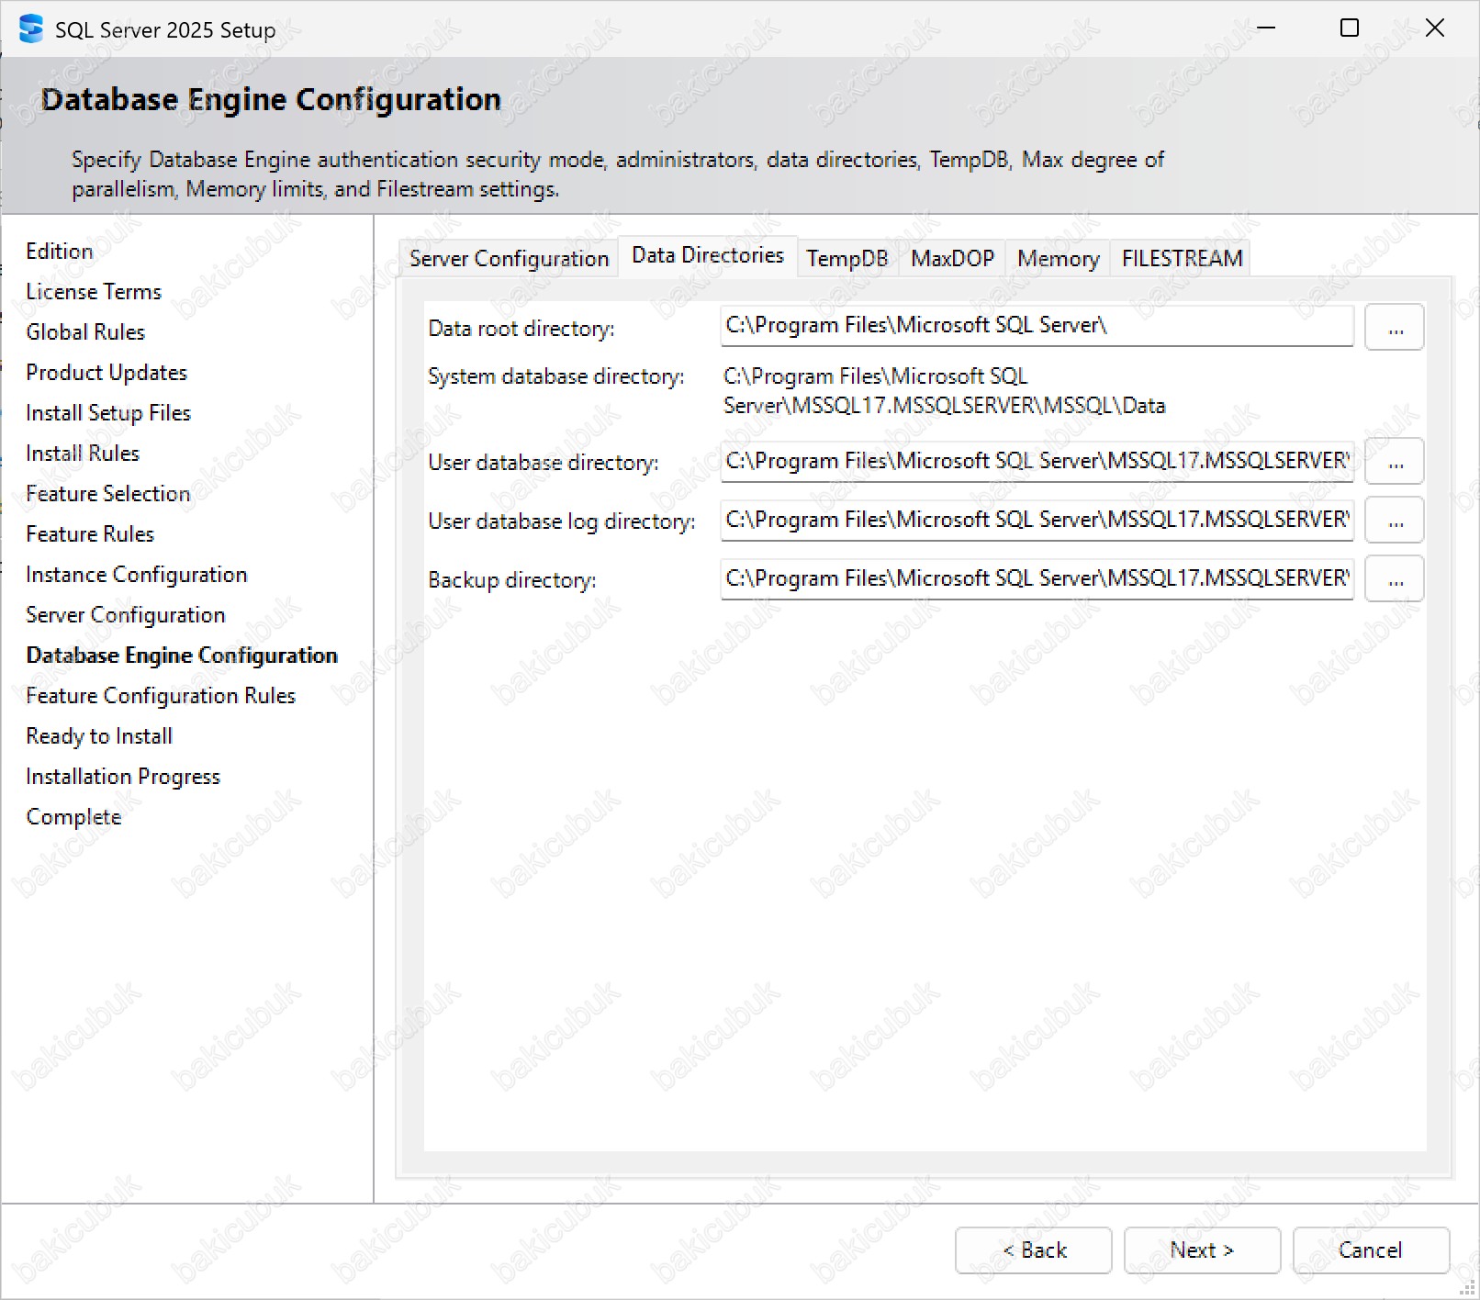This screenshot has height=1300, width=1480.
Task: Select the MaxDOP tab
Action: click(x=952, y=259)
